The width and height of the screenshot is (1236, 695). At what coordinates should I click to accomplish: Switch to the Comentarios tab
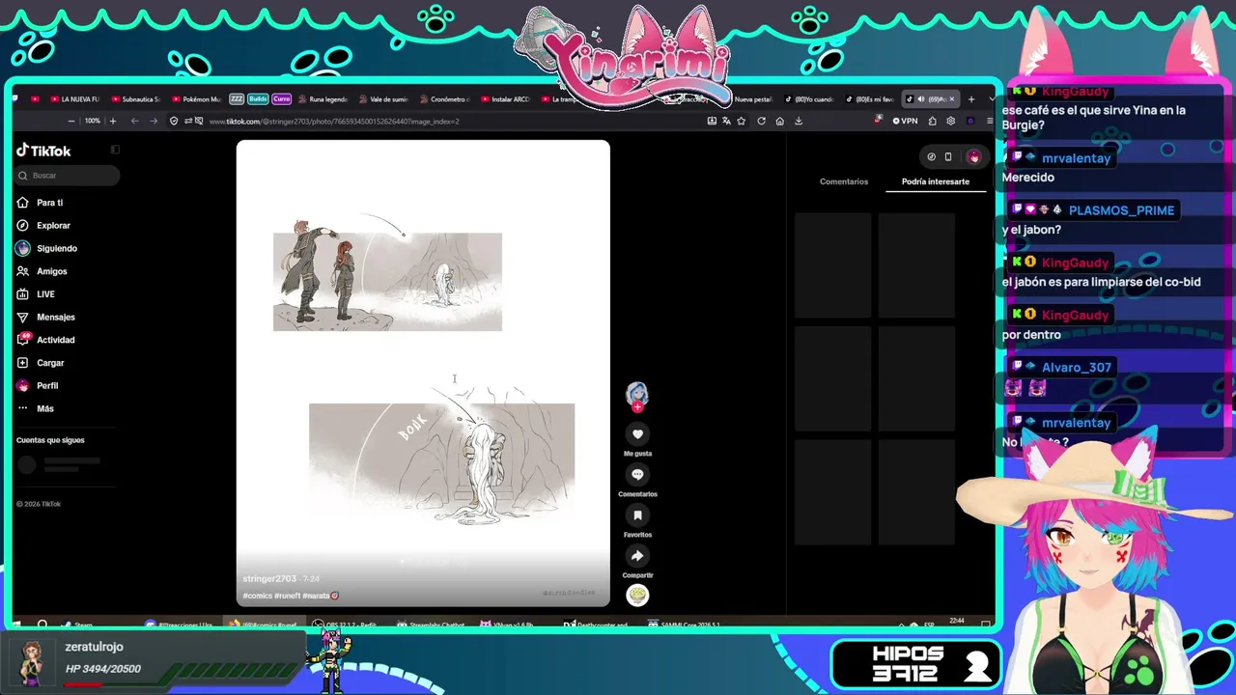[x=844, y=181]
